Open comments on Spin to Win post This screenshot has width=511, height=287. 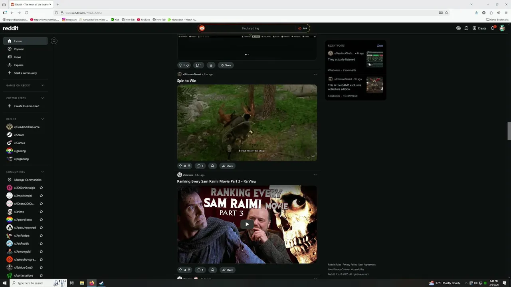pyautogui.click(x=200, y=166)
